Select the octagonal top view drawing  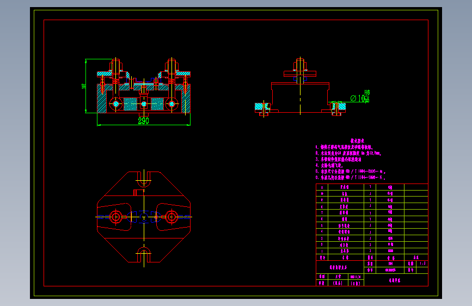point(144,218)
